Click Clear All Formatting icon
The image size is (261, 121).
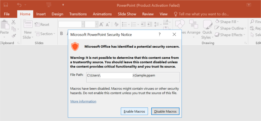click(116, 24)
